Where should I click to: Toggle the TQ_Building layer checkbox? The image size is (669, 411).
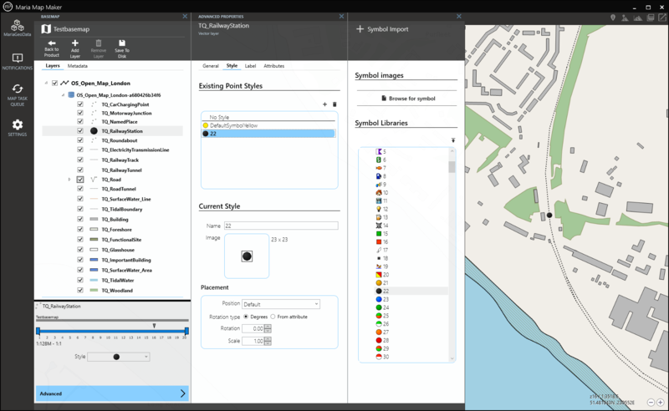(x=80, y=219)
